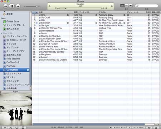Toggle the artwork viewer button at bottom
Viewport: 161px width, 129px height.
[23, 128]
